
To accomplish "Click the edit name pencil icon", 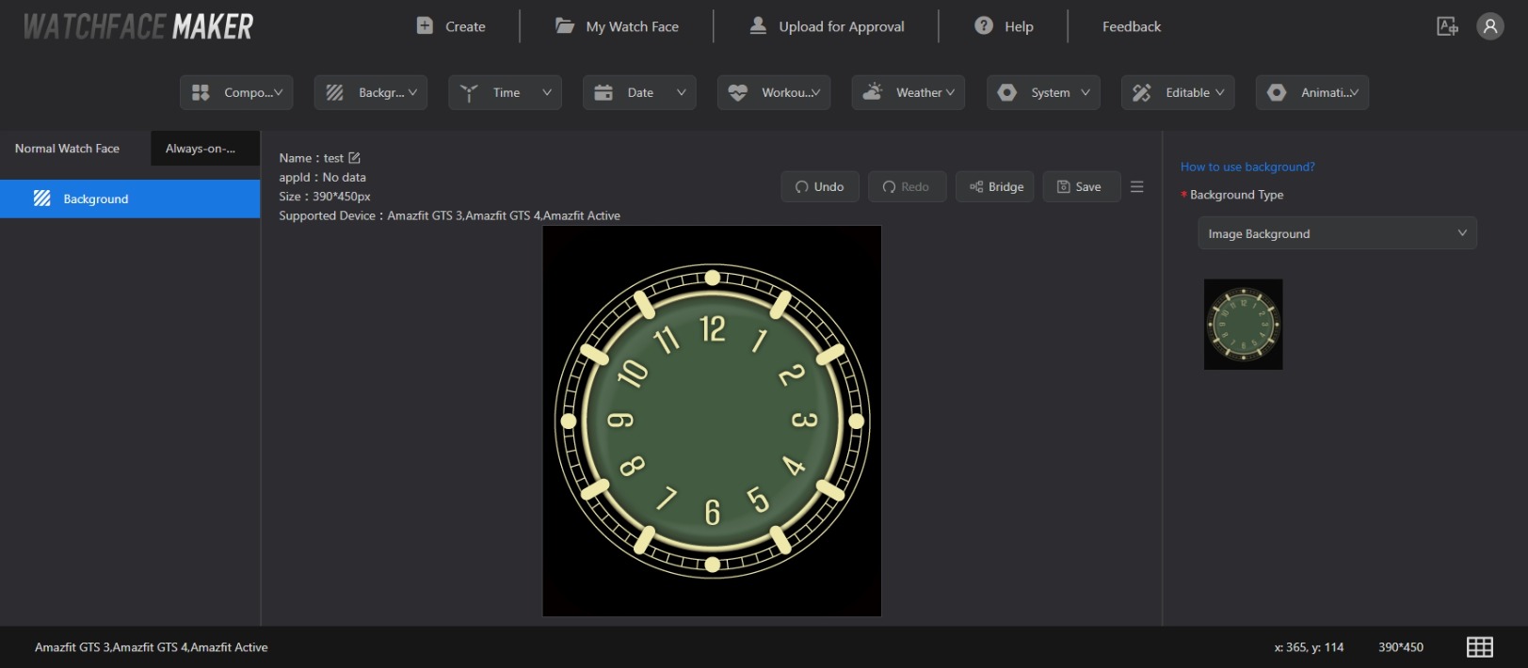I will [354, 158].
